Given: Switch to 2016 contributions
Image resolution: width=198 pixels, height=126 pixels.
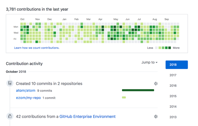Looking at the screenshot, I should (x=173, y=86).
